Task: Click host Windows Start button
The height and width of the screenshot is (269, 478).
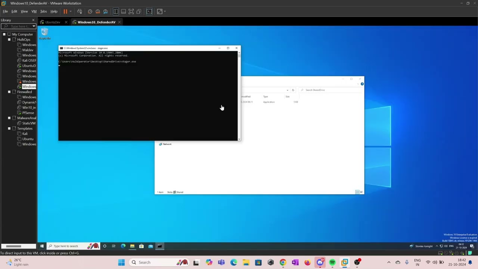Action: point(121,263)
